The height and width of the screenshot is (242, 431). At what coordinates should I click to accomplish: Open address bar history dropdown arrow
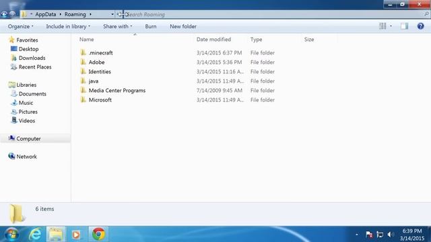pyautogui.click(x=112, y=14)
